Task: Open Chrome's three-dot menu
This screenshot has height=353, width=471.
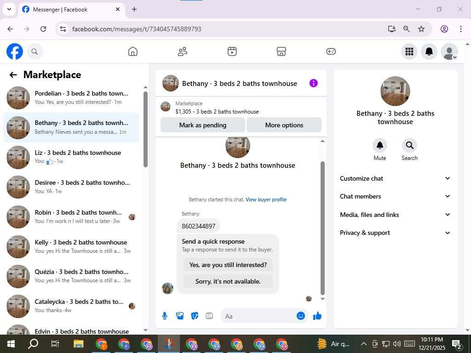Action: (x=460, y=29)
